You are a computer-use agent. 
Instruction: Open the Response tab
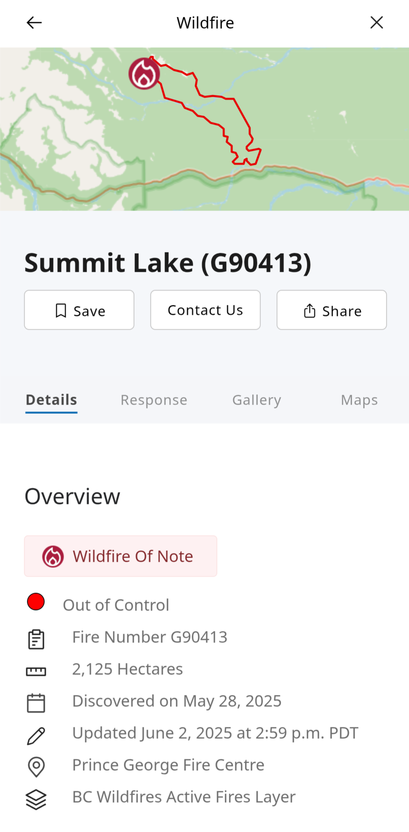coord(154,400)
